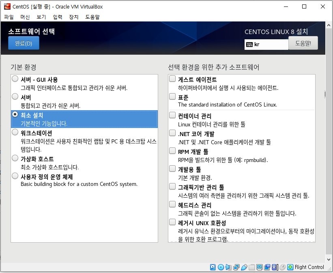Click the network adapters icon in status bar
Screen dimensions: 333x273
(x=236, y=267)
